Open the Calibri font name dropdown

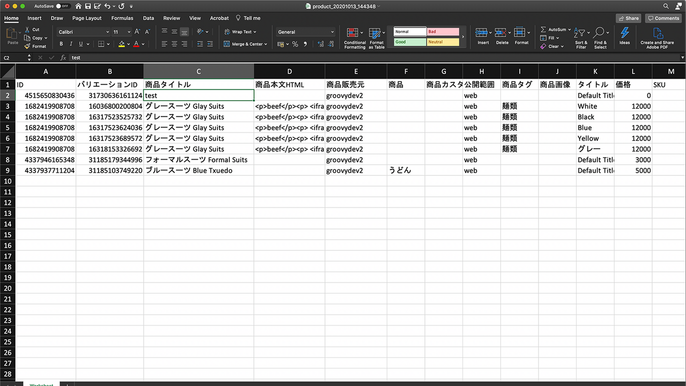[83, 32]
